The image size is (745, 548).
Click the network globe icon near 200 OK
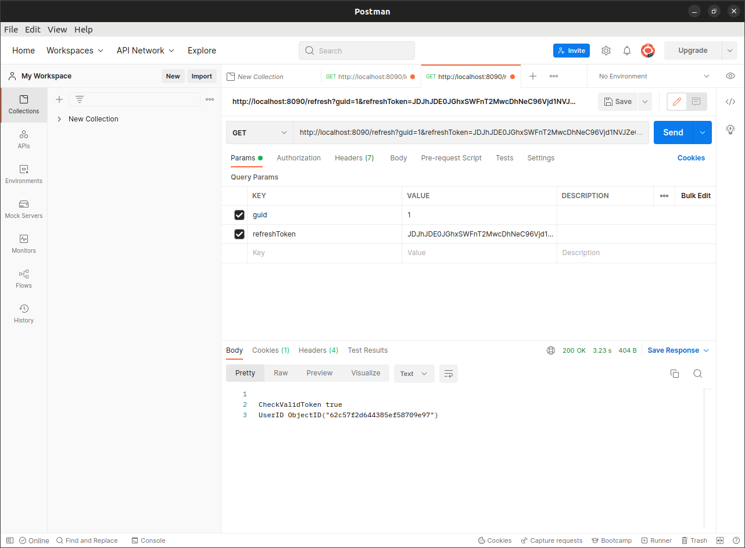point(551,350)
